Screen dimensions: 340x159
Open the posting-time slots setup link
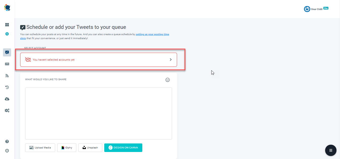152,34
